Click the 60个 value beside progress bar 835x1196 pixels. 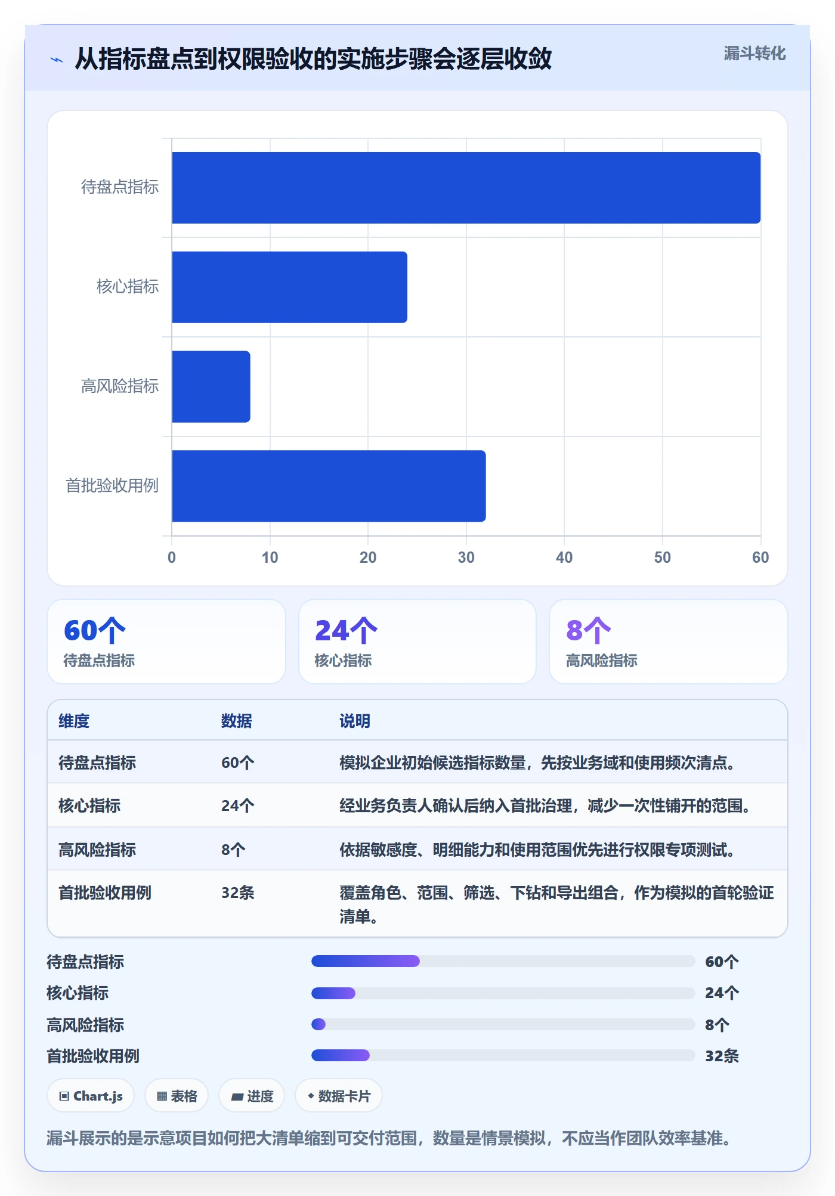click(722, 962)
